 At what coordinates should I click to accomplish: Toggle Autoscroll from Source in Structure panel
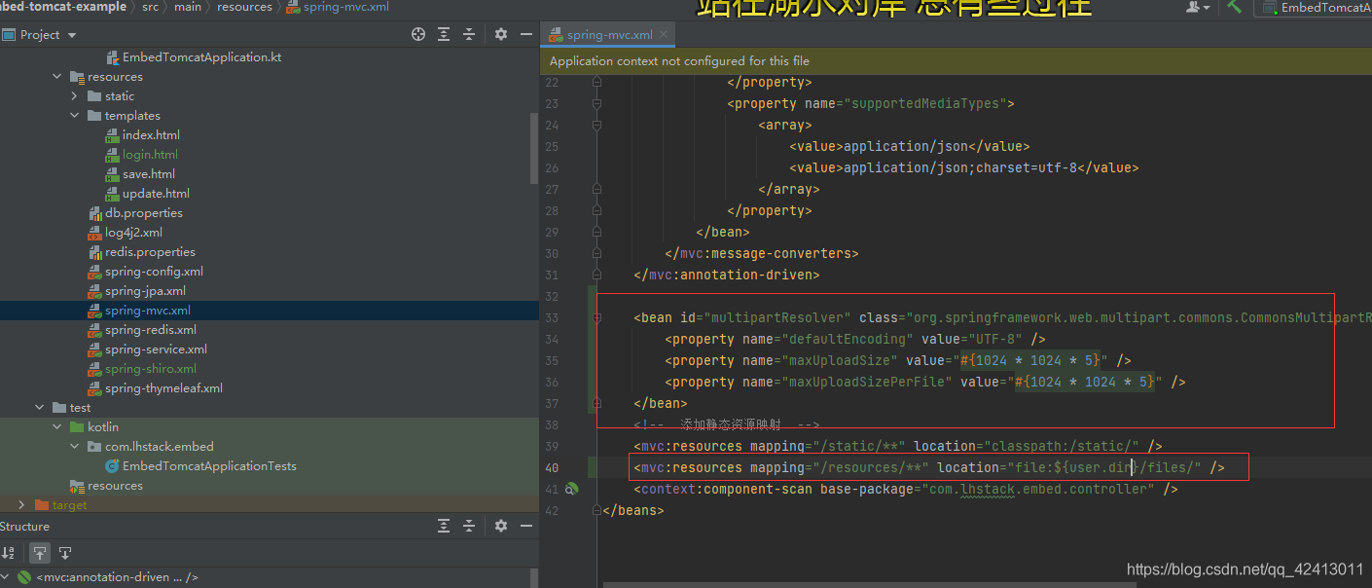(x=65, y=553)
